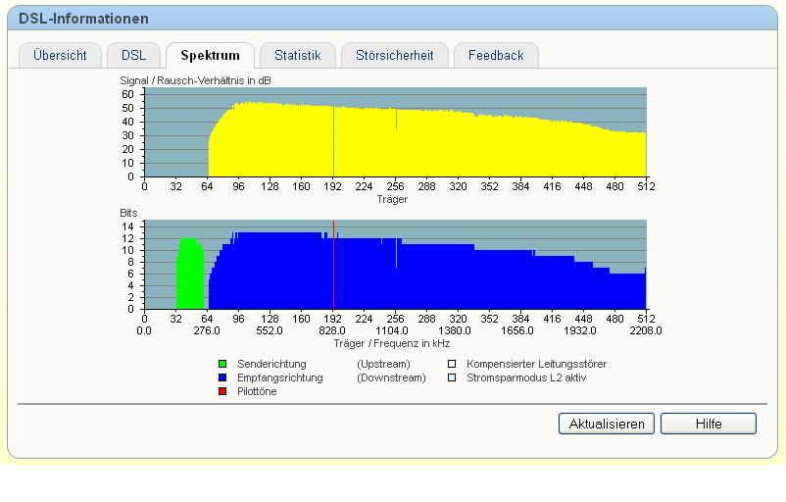Click the green upstream area in Bits chart
786x502 pixels.
point(190,276)
